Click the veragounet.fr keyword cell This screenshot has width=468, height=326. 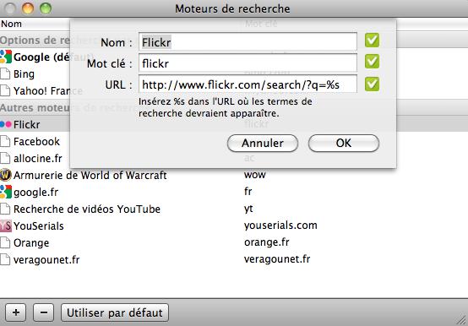tap(277, 259)
